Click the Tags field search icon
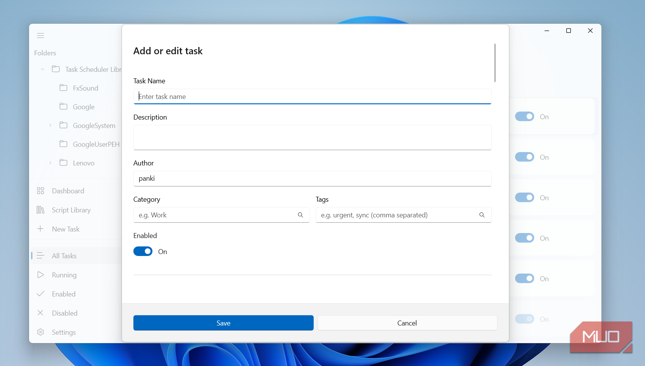The height and width of the screenshot is (366, 645). pos(482,215)
